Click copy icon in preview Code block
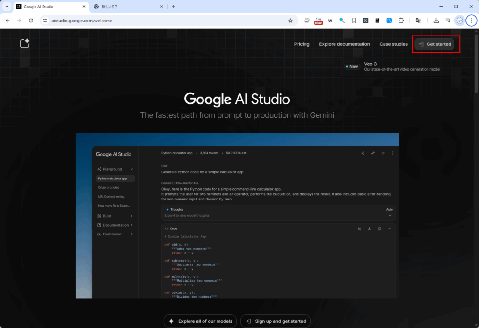The image size is (479, 328). coord(379,228)
